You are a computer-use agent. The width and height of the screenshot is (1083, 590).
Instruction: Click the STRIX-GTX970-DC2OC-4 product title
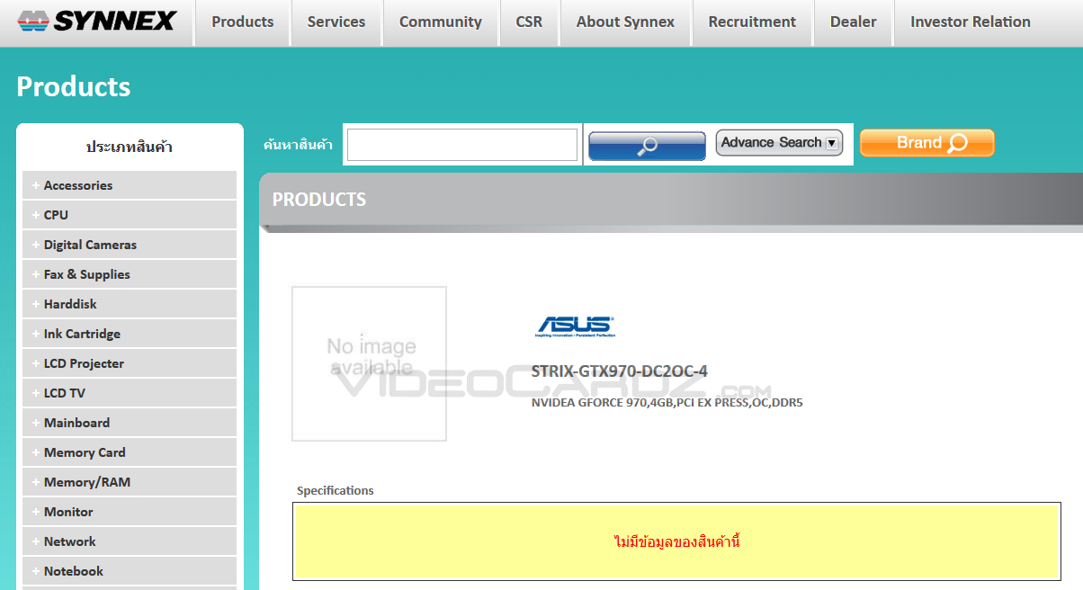619,371
